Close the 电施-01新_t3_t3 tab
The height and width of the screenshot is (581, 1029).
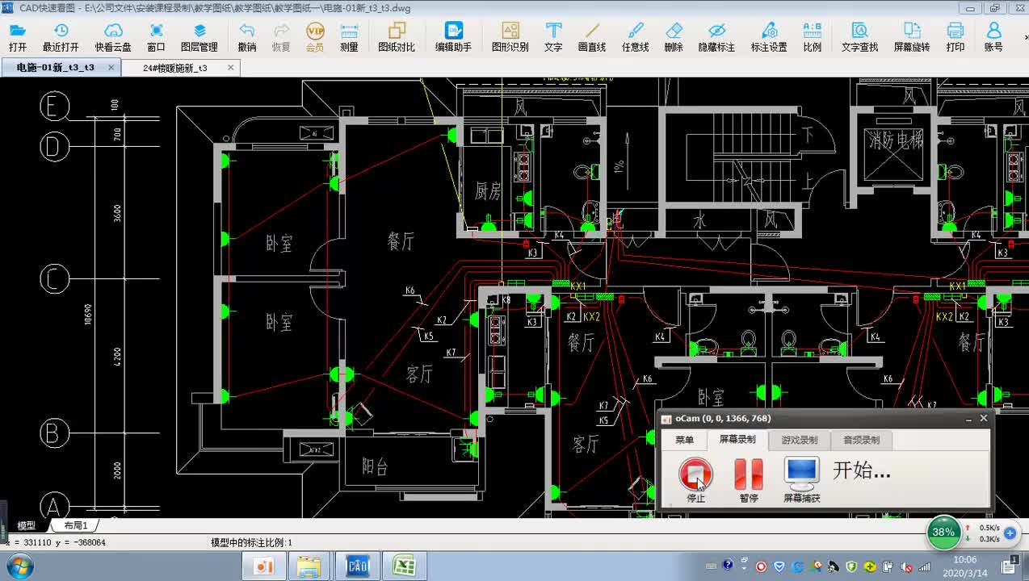(110, 68)
